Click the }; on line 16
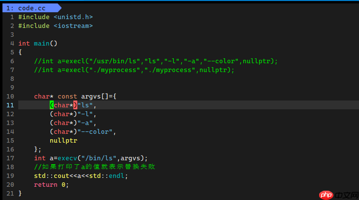Viewport: 359px width, 200px height. (37, 150)
